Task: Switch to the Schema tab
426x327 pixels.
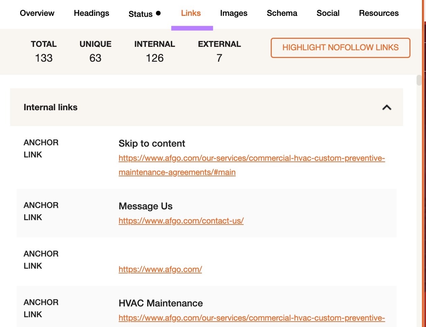Action: (282, 13)
